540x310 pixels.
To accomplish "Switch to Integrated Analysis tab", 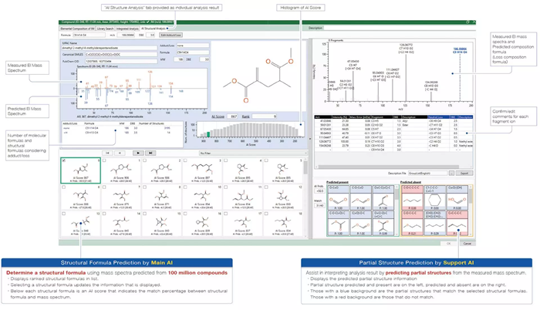I will point(127,29).
